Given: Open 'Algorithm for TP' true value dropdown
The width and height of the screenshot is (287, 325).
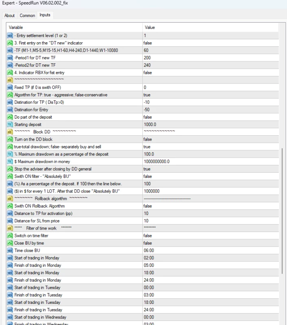Looking at the screenshot, I should pos(147,95).
